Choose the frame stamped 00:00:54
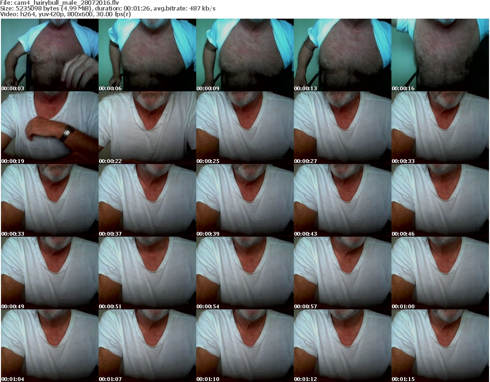This screenshot has width=490, height=382. [x=245, y=273]
